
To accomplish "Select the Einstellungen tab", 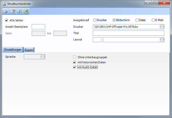I will click(13, 50).
